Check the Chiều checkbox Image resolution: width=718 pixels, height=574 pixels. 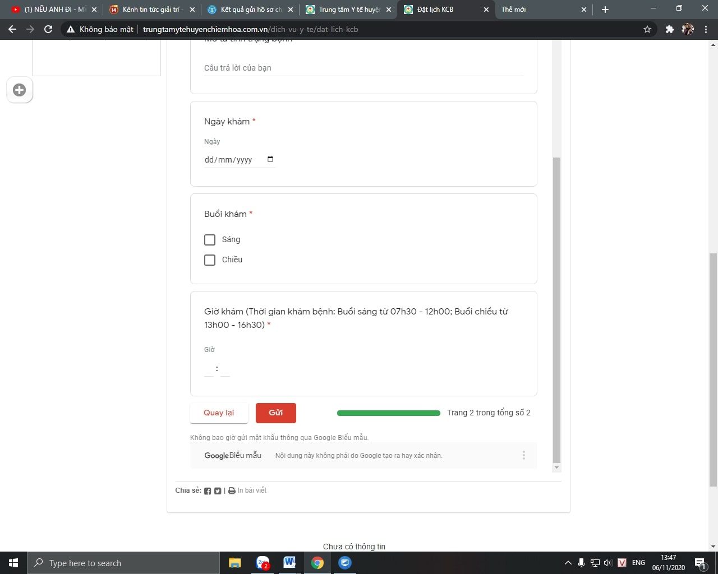[210, 260]
